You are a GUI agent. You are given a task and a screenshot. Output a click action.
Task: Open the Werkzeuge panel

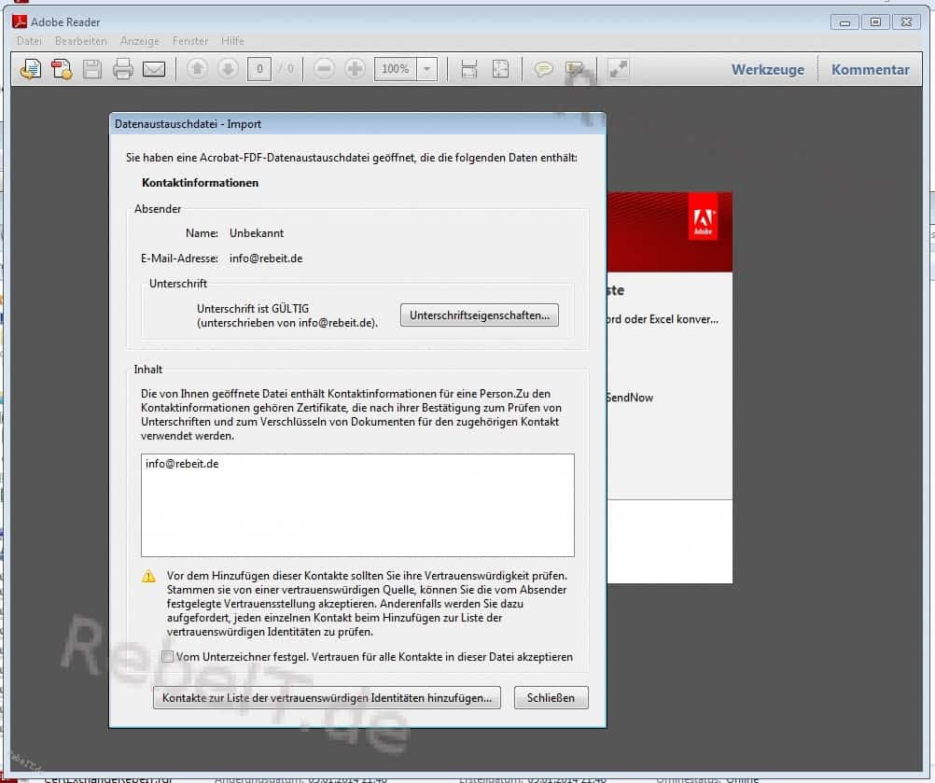pyautogui.click(x=767, y=70)
